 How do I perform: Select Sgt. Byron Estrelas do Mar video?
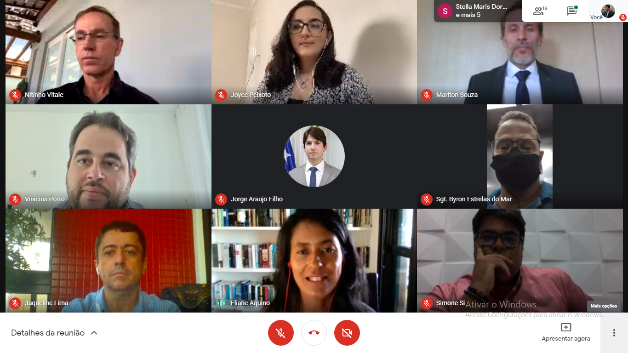tap(520, 156)
